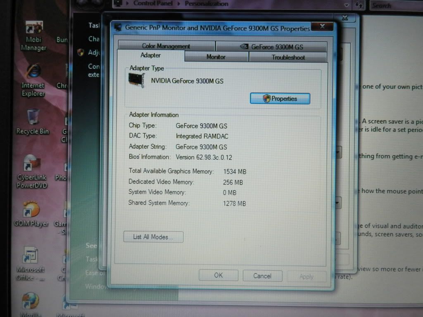
Task: Click the Adapter String value GeForce 9300M GS
Action: tap(201, 147)
